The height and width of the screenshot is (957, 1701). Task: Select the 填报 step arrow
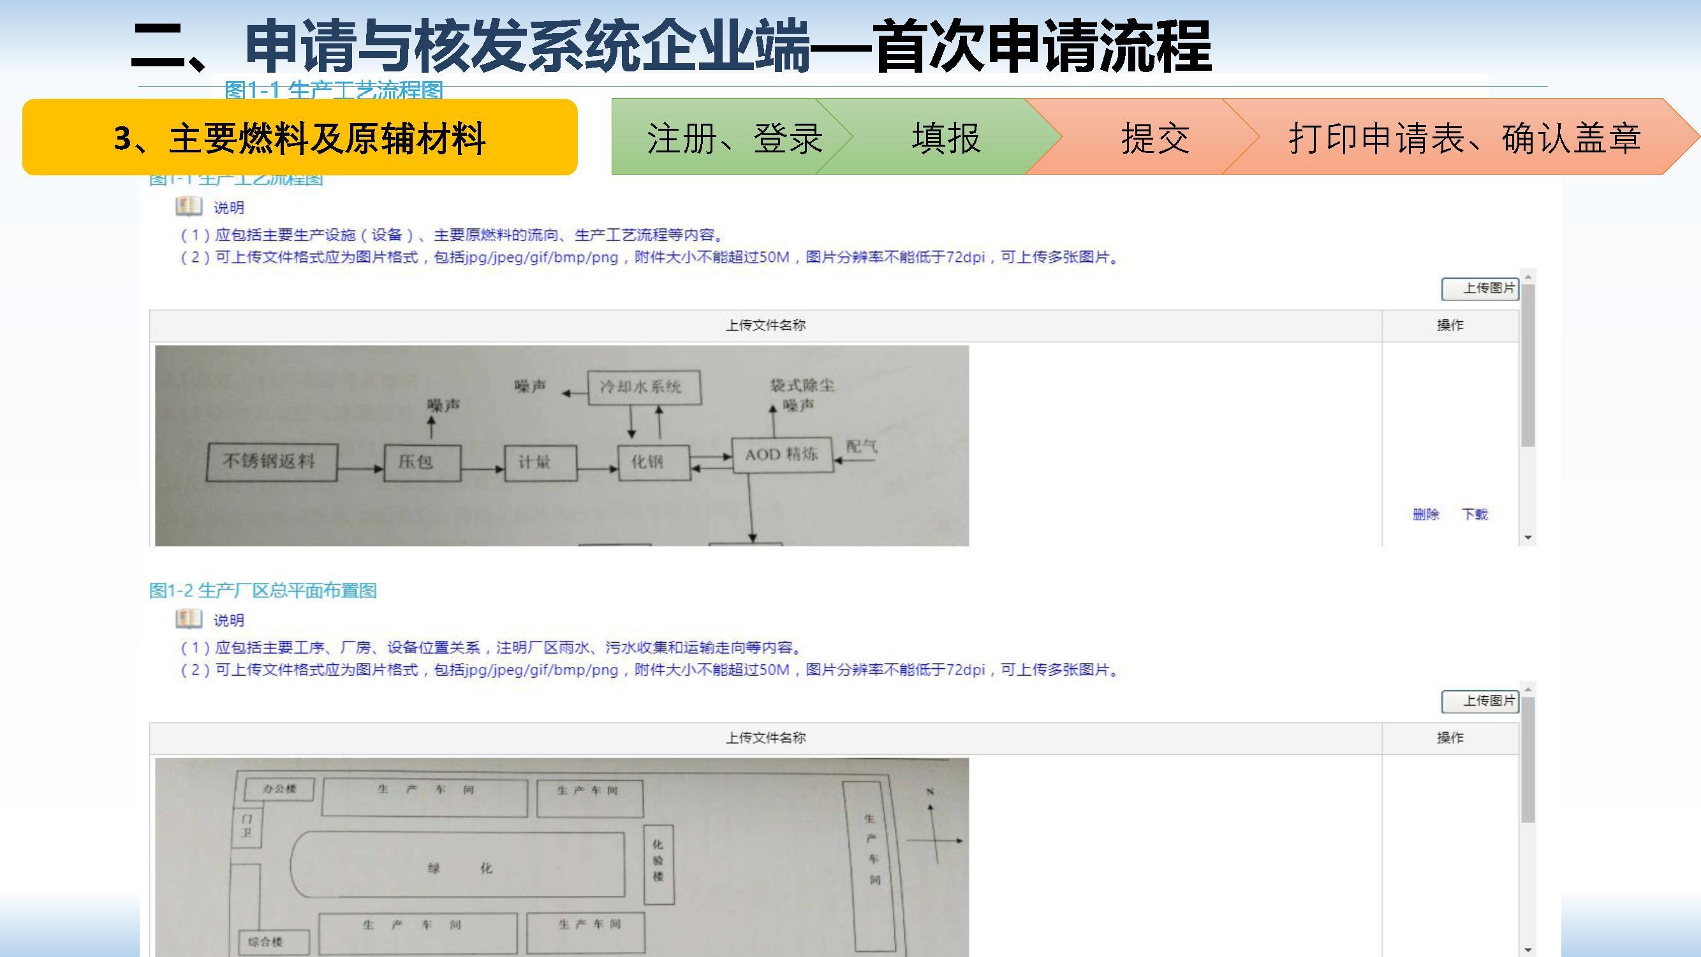945,137
